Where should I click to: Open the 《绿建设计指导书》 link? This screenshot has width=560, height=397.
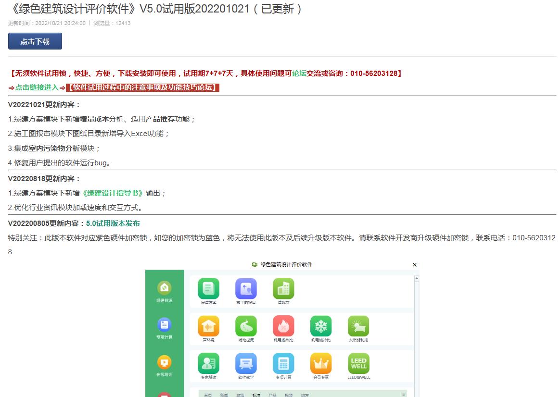pos(113,193)
